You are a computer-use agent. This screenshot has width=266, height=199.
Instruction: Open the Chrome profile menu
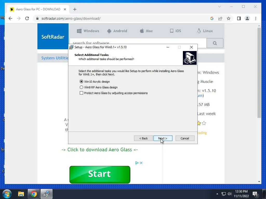pos(247,18)
